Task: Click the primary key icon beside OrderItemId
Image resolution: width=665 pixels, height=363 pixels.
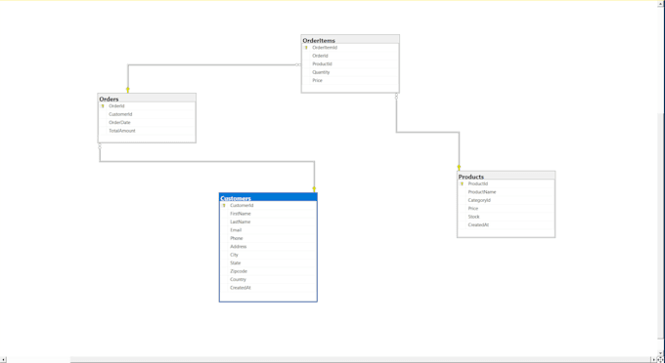Action: pyautogui.click(x=306, y=48)
